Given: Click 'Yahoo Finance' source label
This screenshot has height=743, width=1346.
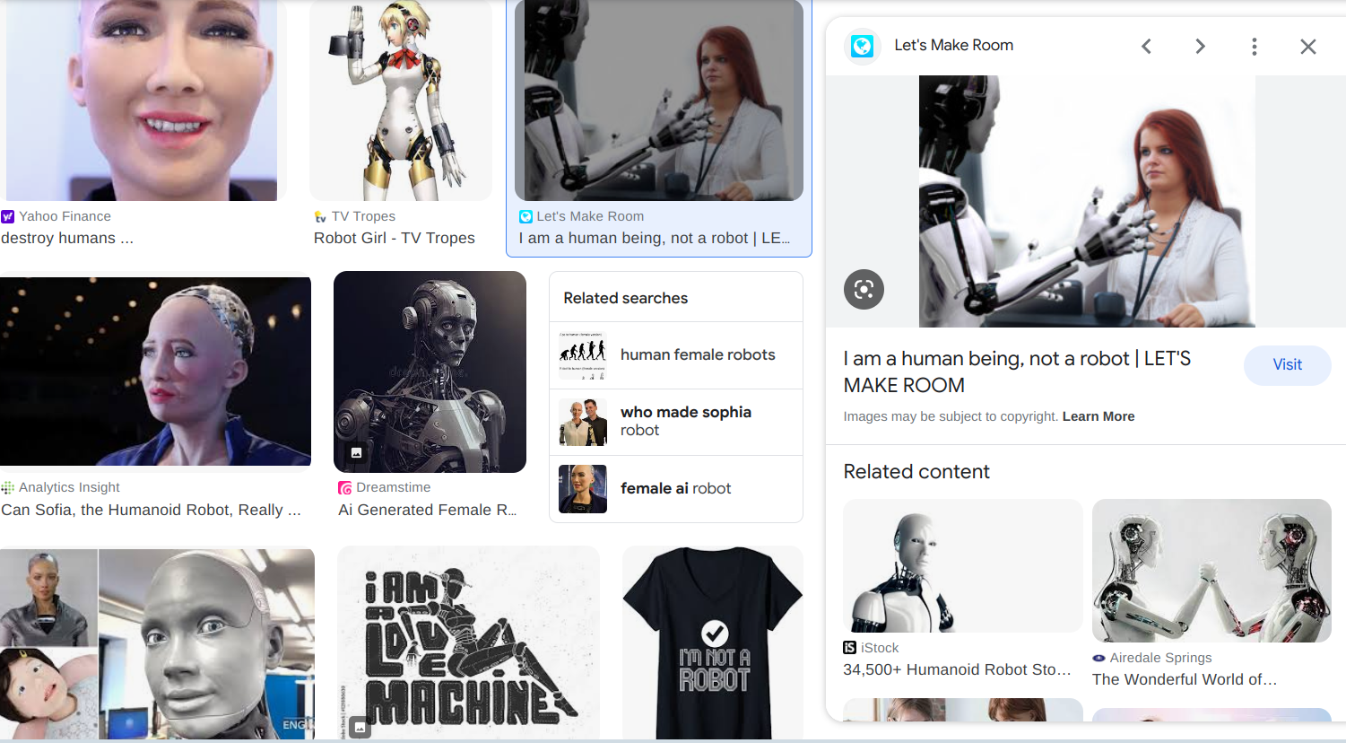Looking at the screenshot, I should (65, 216).
